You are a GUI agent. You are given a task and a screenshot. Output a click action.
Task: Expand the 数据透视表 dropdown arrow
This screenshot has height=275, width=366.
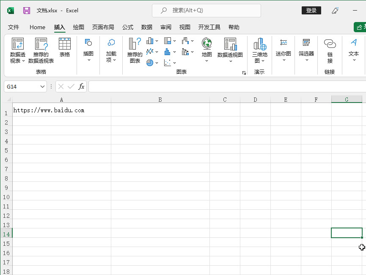[23, 61]
